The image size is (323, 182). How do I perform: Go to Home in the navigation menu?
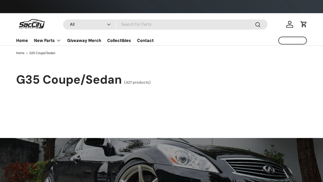click(22, 41)
